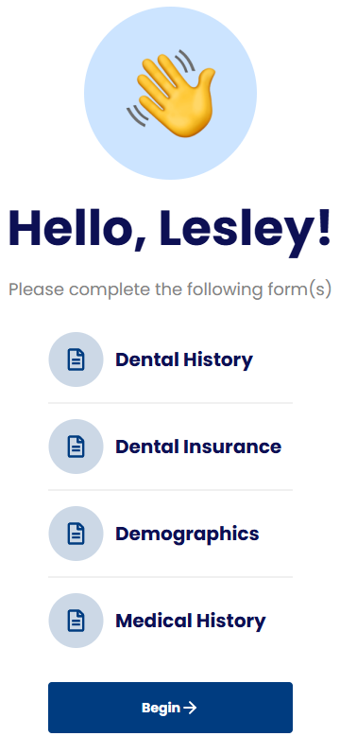Start the forms with the Begin button
340x736 pixels.
[170, 708]
